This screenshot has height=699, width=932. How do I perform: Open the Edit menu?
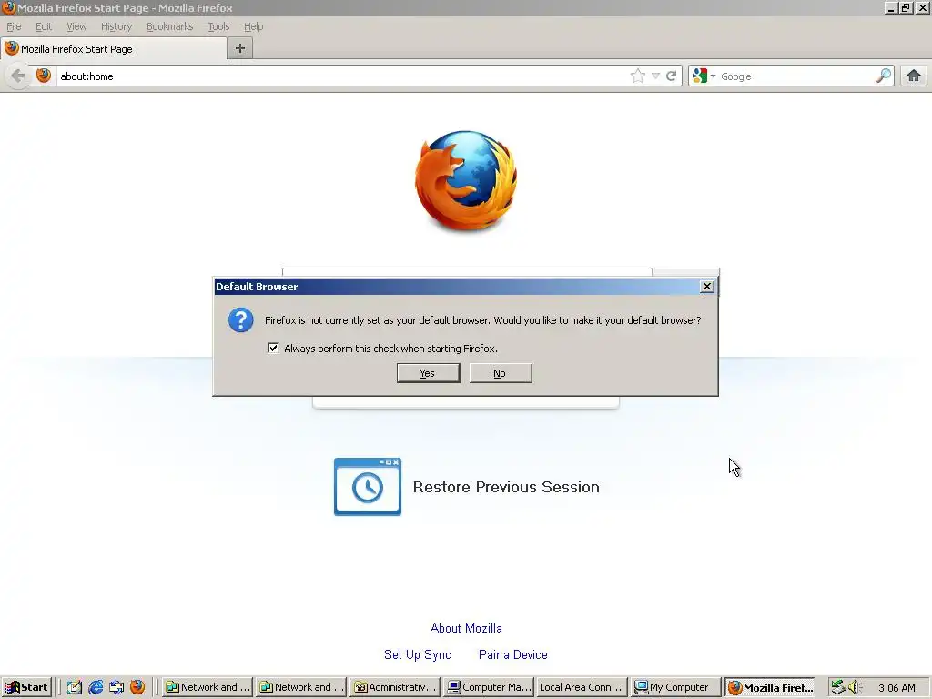tap(44, 26)
